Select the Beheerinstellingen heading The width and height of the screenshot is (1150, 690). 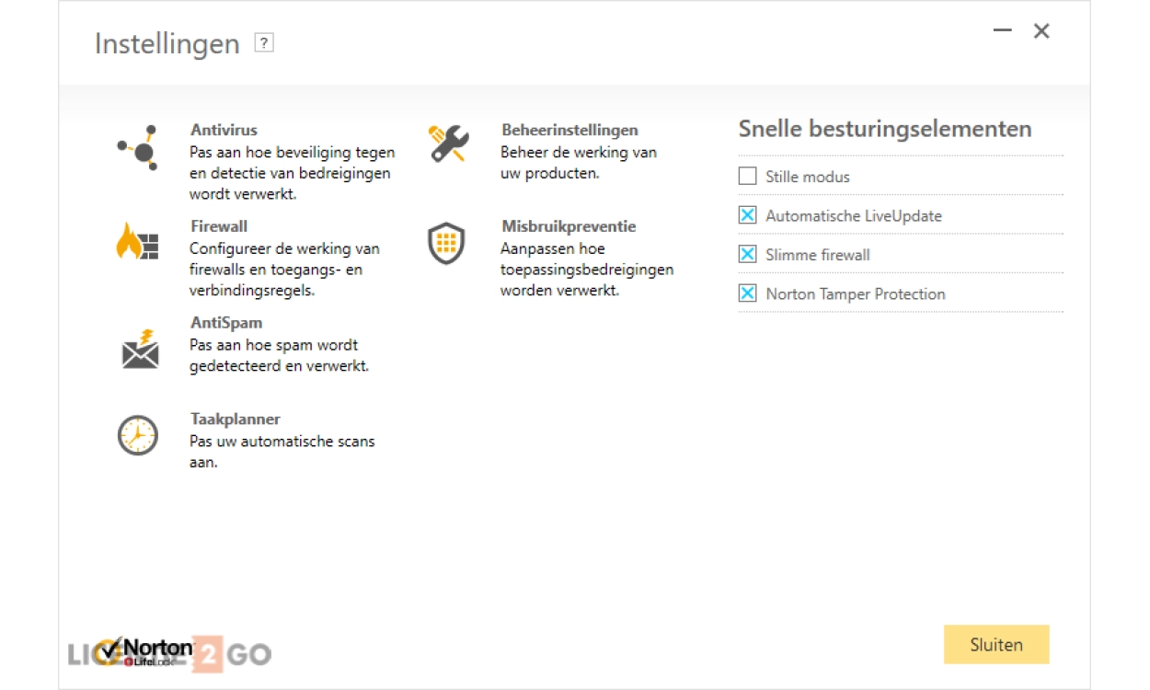(569, 131)
